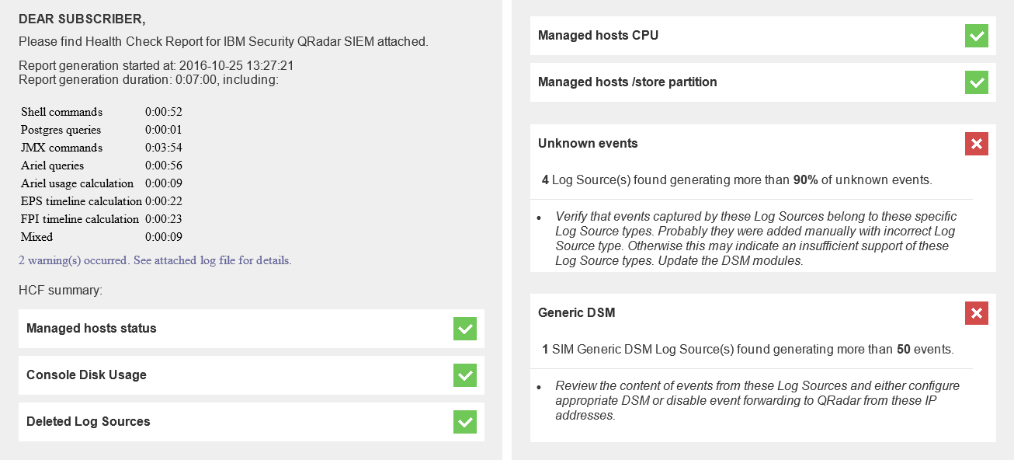Click the green check beside Managed hosts status
The height and width of the screenshot is (460, 1014).
(464, 329)
